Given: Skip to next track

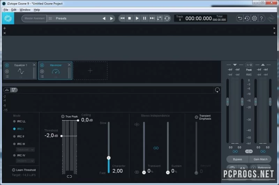Looking at the screenshot, I should (152, 18).
